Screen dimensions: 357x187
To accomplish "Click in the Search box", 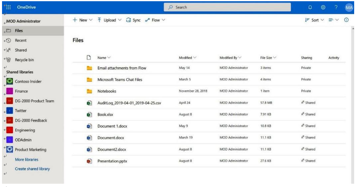I will tap(227, 7).
